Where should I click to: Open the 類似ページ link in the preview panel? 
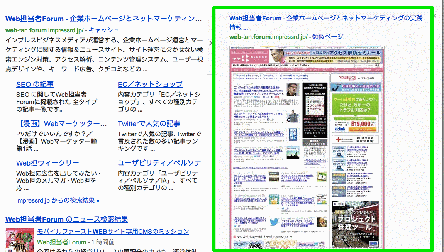tap(328, 37)
